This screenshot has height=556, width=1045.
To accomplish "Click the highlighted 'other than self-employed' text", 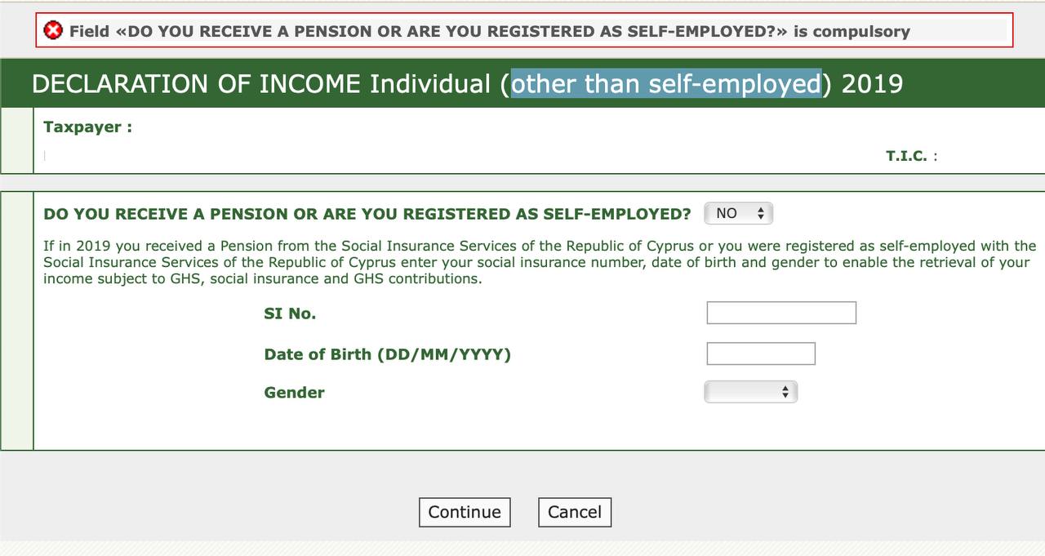I will [666, 83].
